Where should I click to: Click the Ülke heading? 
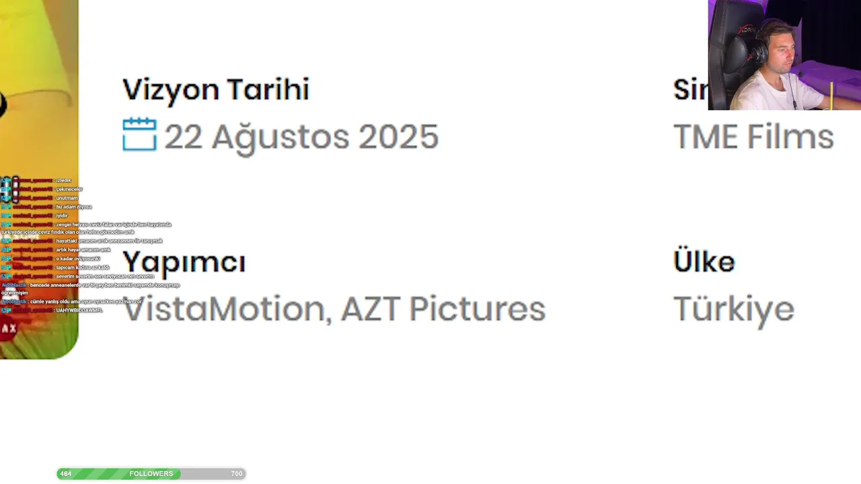(704, 261)
